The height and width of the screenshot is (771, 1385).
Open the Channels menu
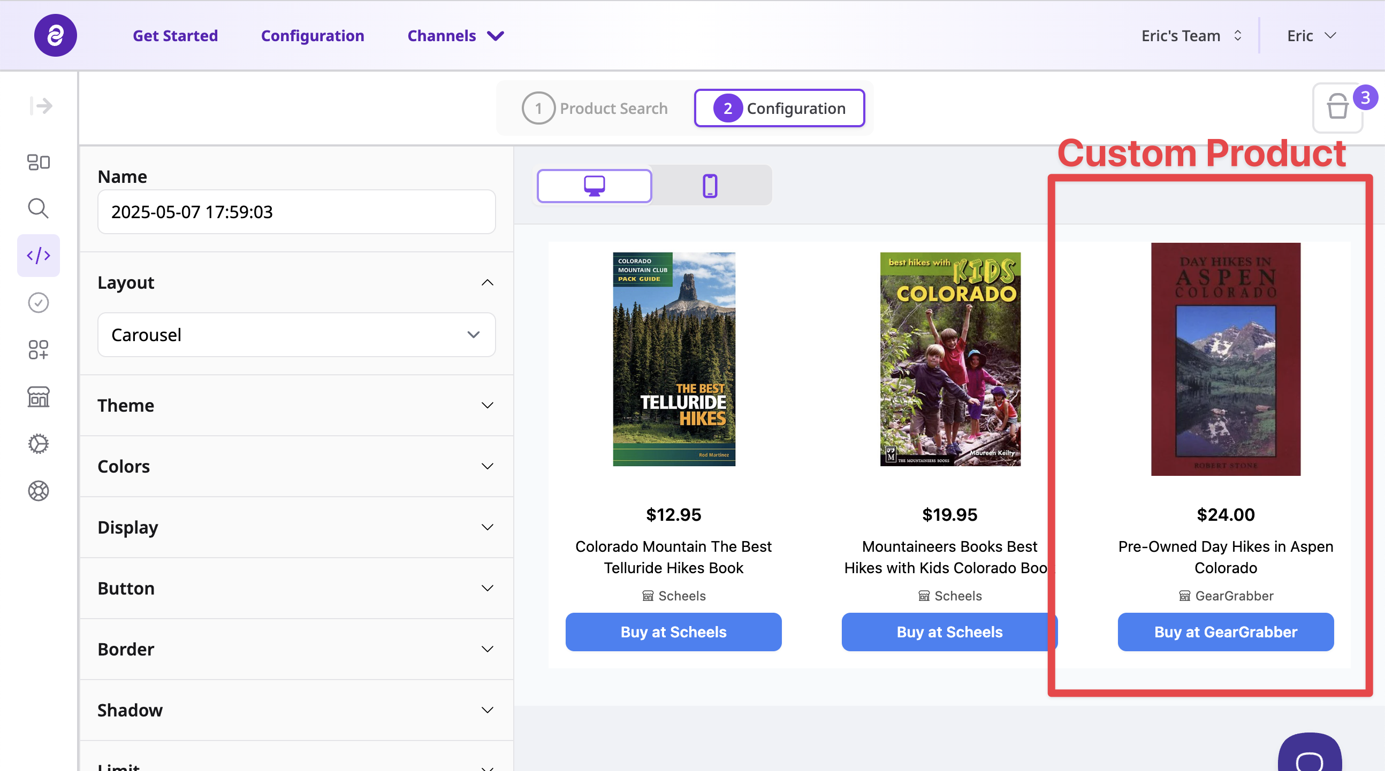point(455,36)
